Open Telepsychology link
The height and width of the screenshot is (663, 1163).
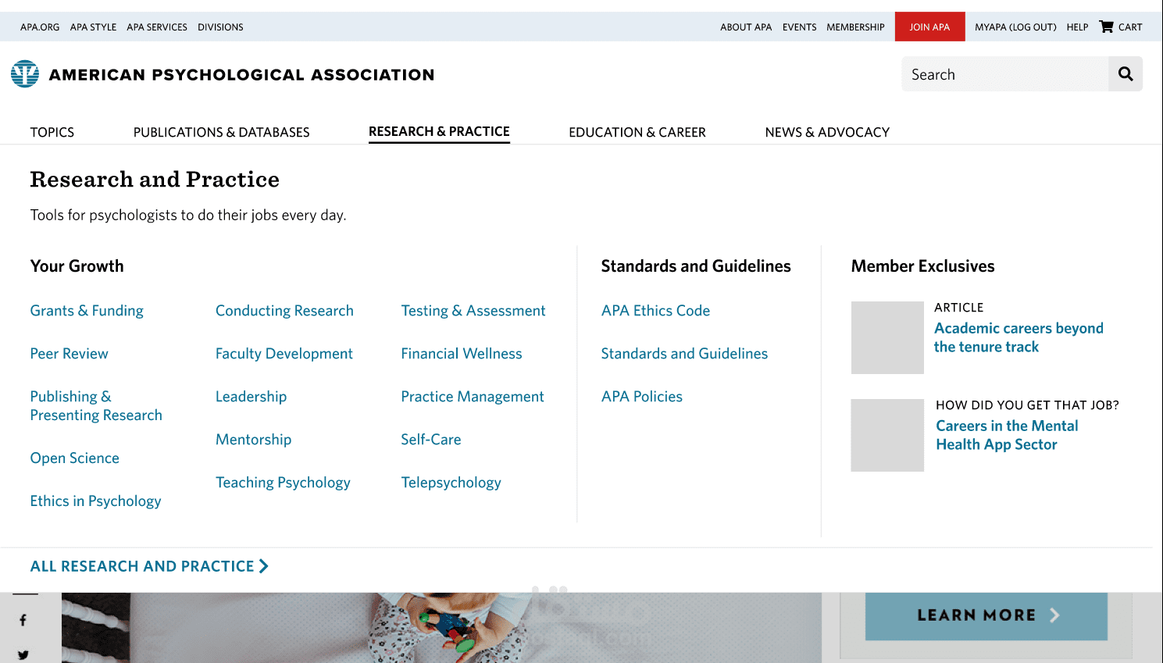(451, 483)
